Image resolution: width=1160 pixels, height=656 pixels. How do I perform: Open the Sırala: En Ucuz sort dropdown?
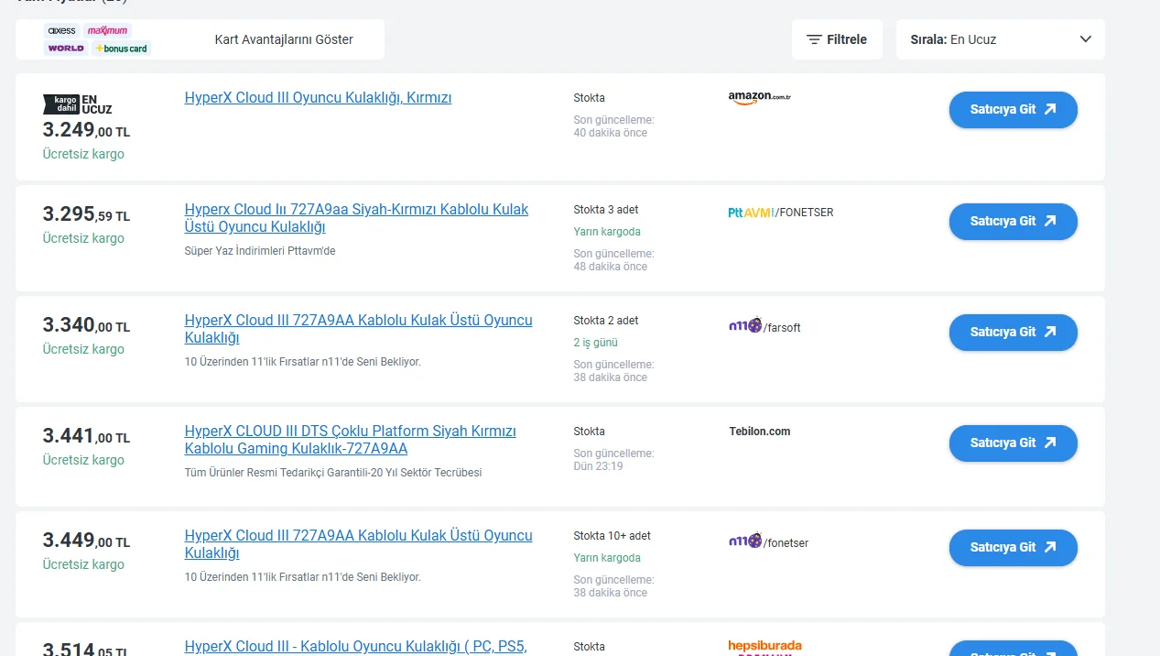coord(1000,39)
